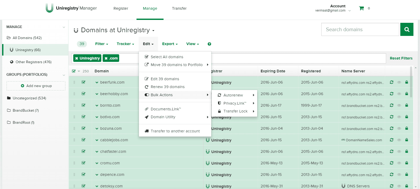
Task: Collapse the MANAGE section chevron
Action: pos(64,27)
